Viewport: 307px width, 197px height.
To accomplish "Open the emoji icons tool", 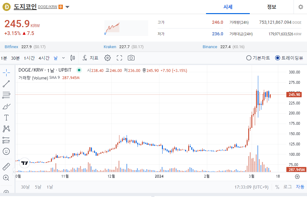I will (x=6, y=151).
